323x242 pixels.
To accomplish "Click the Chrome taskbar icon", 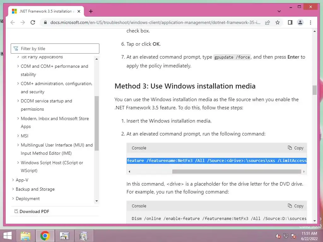I will click(x=45, y=236).
